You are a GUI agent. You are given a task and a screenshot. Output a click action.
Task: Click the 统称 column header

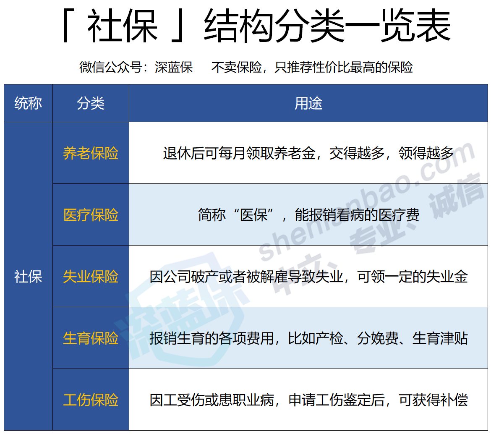pyautogui.click(x=27, y=103)
